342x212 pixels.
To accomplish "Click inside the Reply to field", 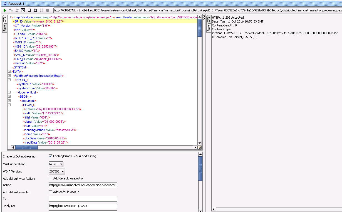I will coord(83,206).
